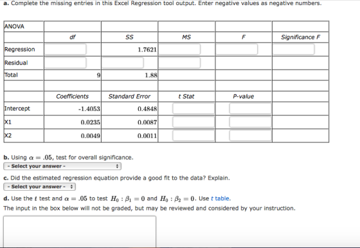Click the Intercept t Stat input field

194,109
